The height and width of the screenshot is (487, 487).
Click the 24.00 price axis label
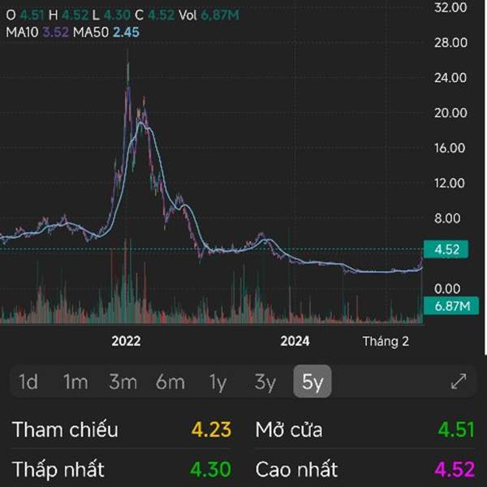point(450,78)
